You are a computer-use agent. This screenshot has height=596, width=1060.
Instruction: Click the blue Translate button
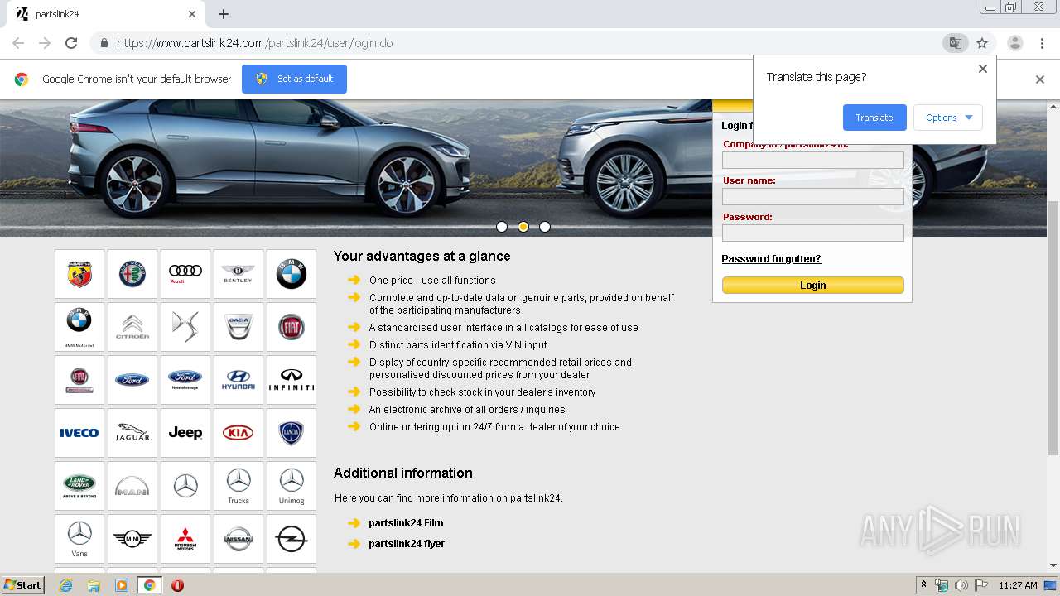[x=874, y=118]
